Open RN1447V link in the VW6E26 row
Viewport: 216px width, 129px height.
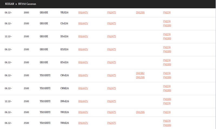click(x=83, y=123)
